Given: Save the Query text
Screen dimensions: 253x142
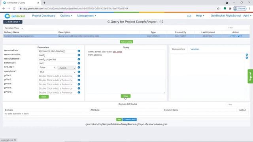Looking at the screenshot, I should coord(126,96).
